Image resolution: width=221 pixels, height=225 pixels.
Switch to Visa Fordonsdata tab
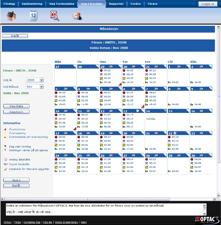(x=62, y=4)
